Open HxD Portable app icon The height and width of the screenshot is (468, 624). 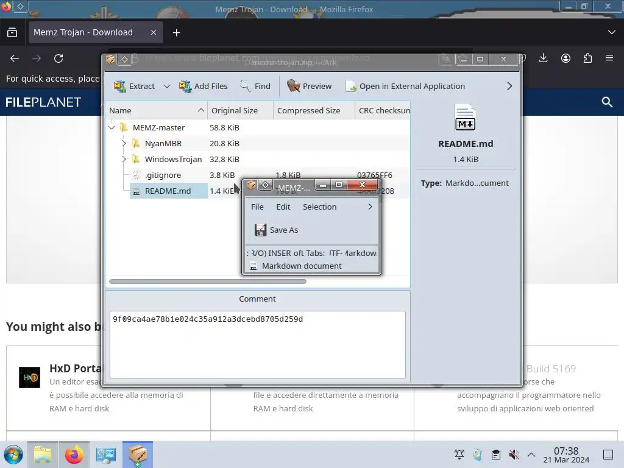pyautogui.click(x=29, y=377)
